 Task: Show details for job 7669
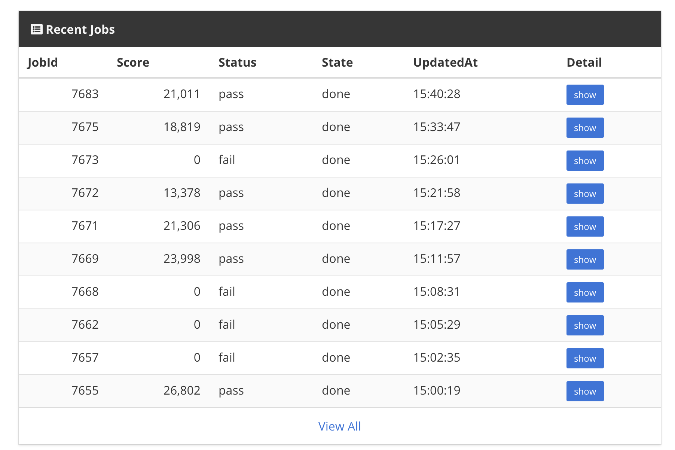585,259
